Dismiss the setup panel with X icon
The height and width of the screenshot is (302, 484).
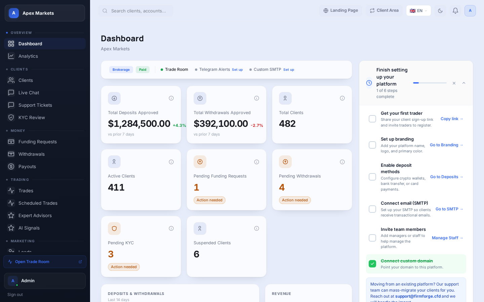coord(454,83)
